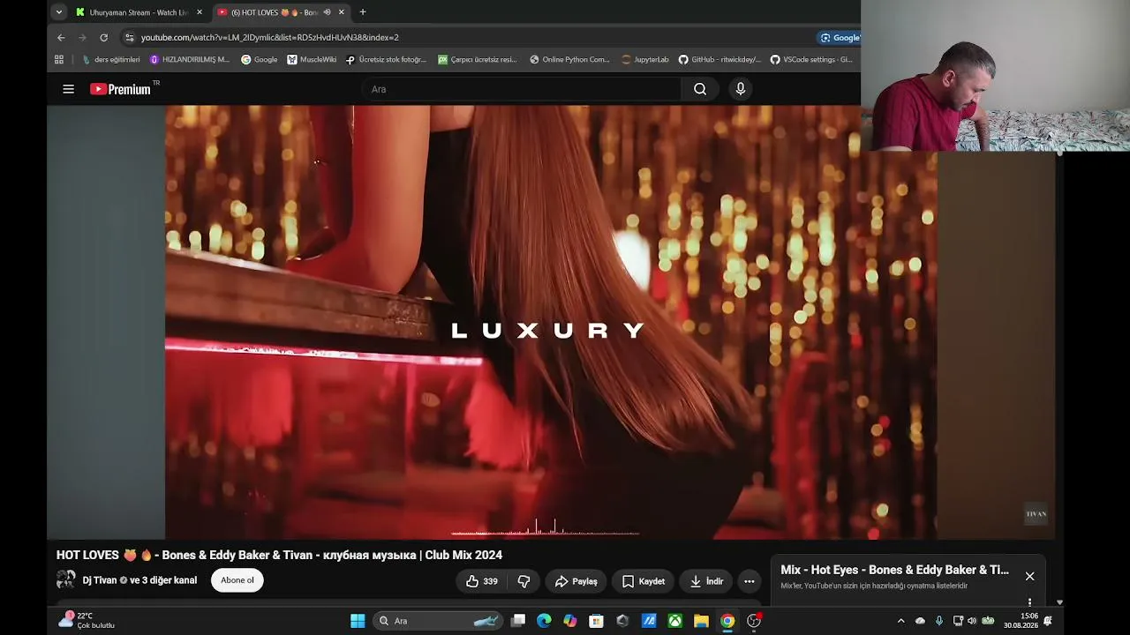Share the video with Paylaş
The width and height of the screenshot is (1130, 635).
pos(576,581)
